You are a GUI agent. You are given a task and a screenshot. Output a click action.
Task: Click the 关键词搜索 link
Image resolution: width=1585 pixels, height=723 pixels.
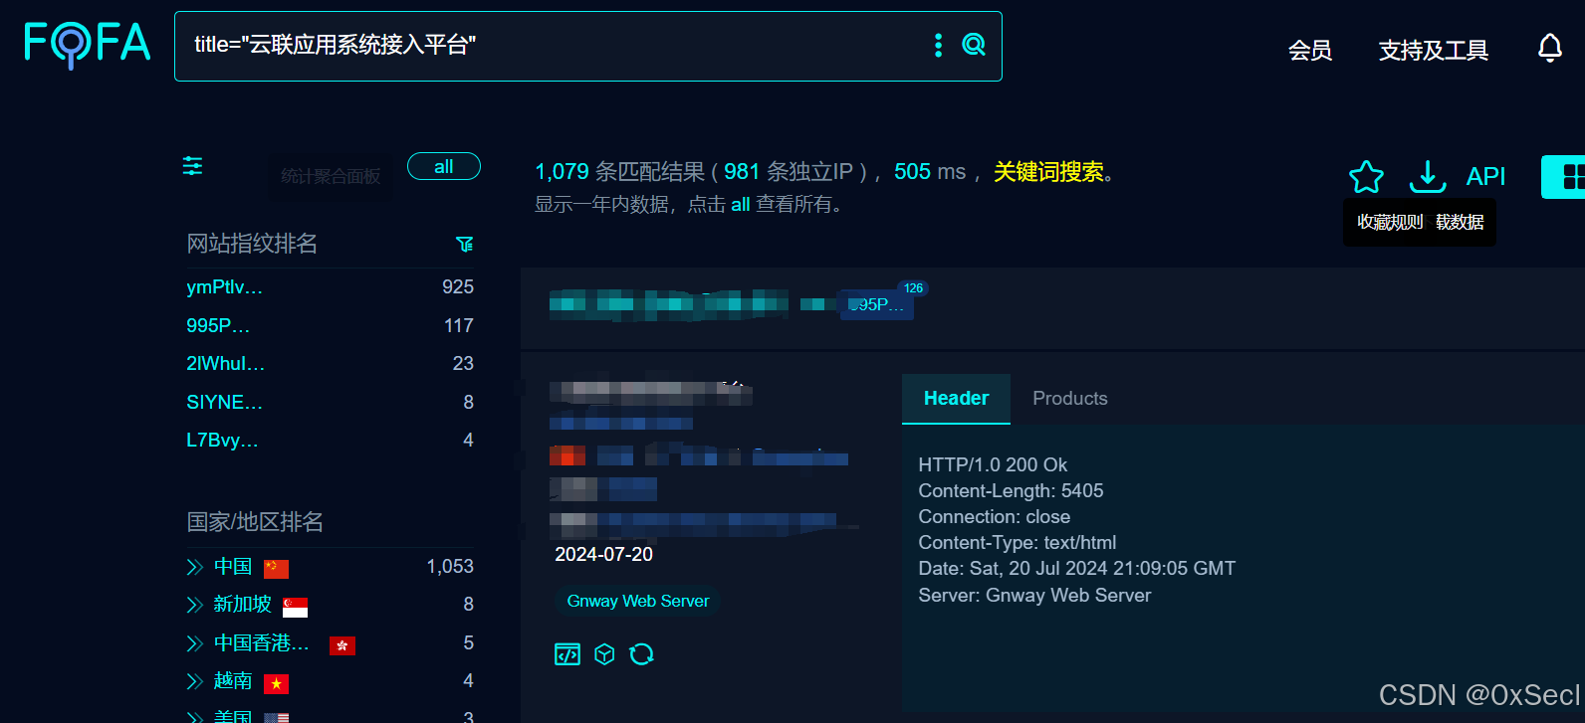1049,172
